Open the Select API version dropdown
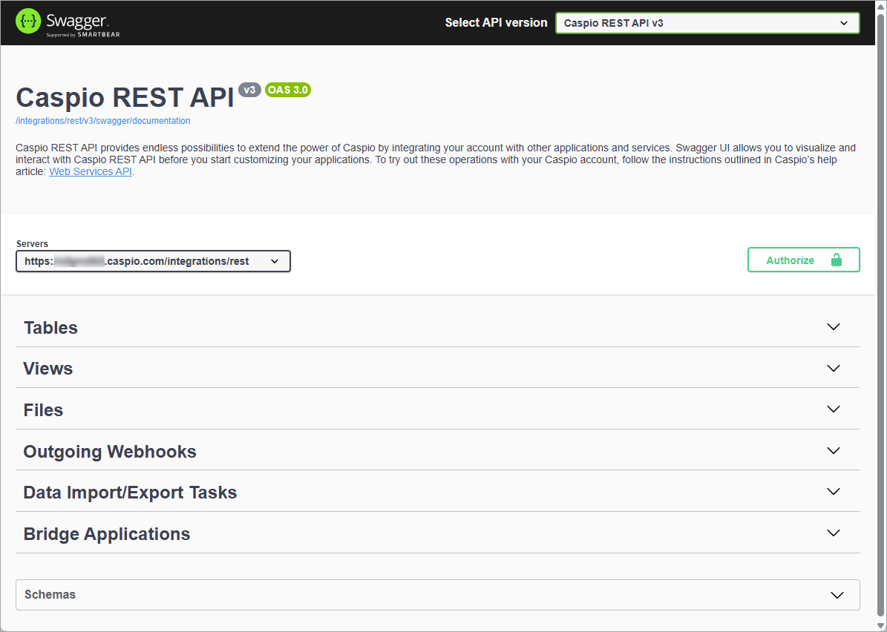 tap(707, 23)
